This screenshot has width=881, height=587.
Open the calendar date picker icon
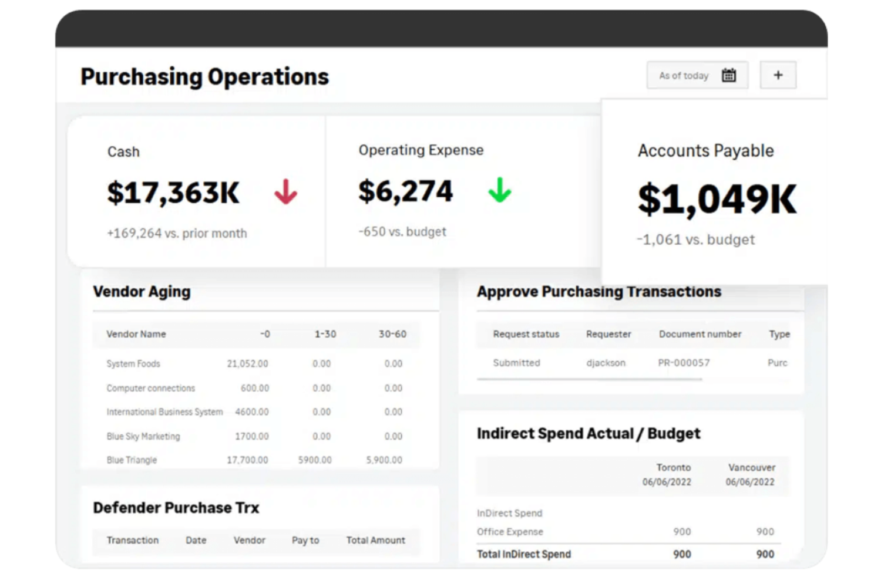[728, 75]
